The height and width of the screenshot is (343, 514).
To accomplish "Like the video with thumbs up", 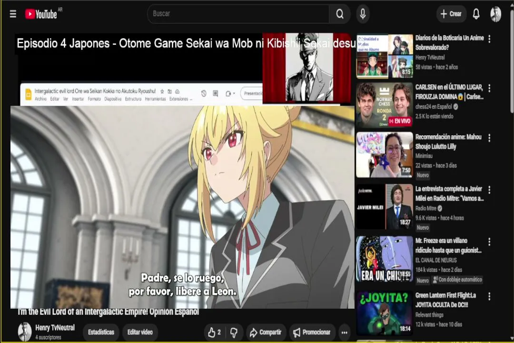I will point(214,333).
